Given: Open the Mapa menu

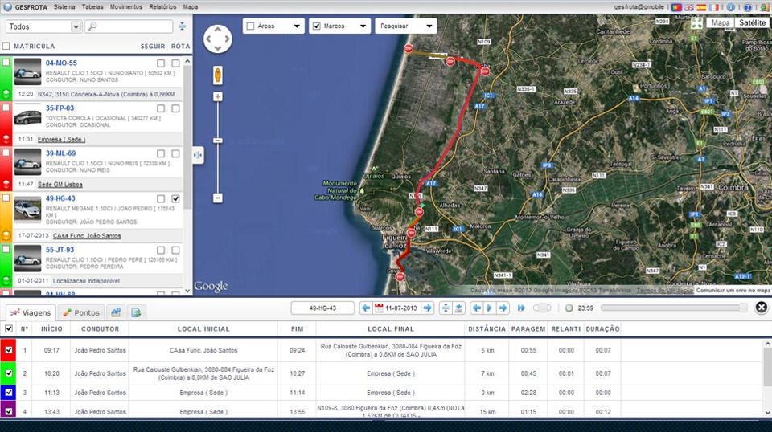Looking at the screenshot, I should [x=190, y=7].
